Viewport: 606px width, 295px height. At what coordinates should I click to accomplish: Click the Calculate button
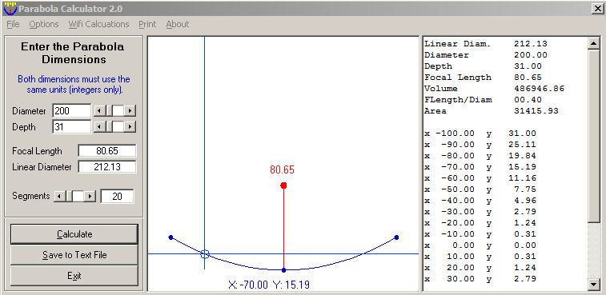(x=74, y=234)
